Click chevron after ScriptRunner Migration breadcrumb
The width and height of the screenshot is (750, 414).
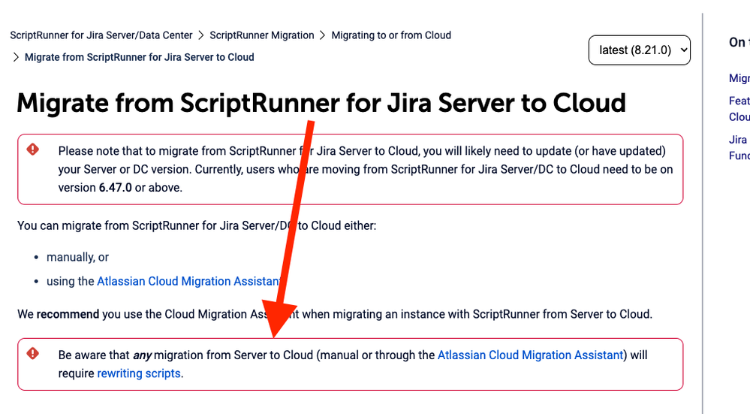(x=322, y=36)
